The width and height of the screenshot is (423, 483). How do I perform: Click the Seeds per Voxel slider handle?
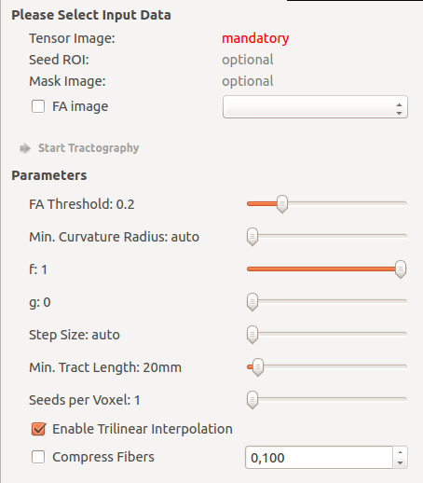click(252, 399)
